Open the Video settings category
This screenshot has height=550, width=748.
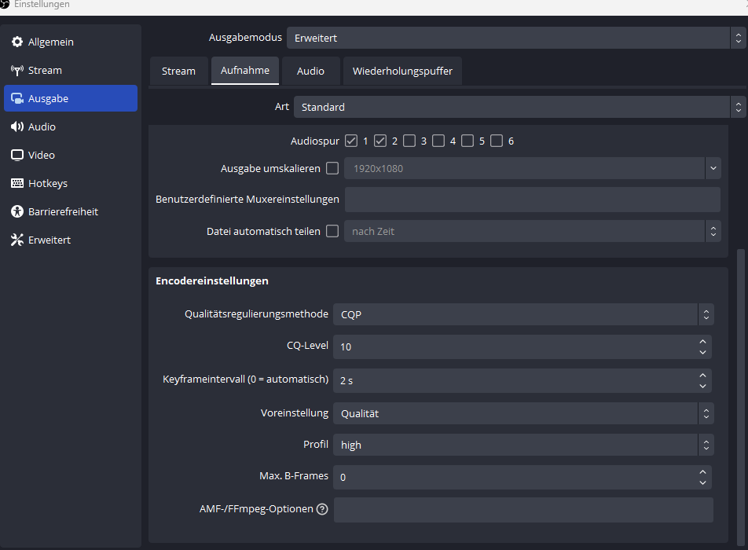71,155
